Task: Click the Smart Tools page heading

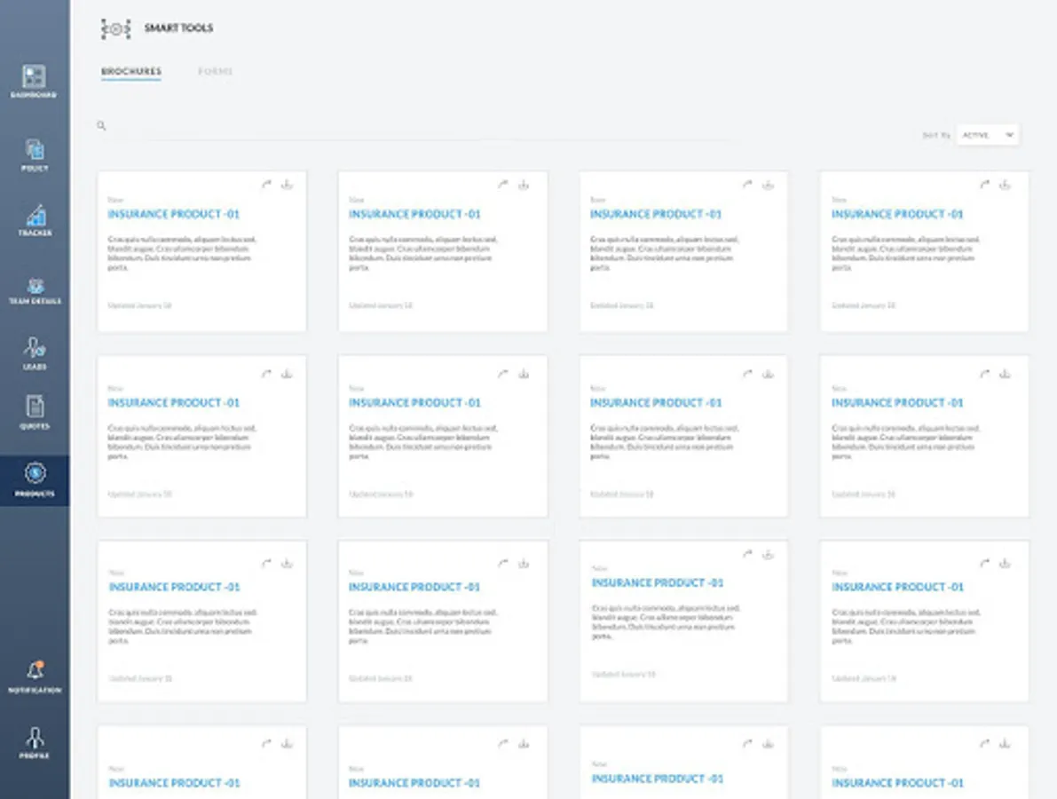Action: 178,28
